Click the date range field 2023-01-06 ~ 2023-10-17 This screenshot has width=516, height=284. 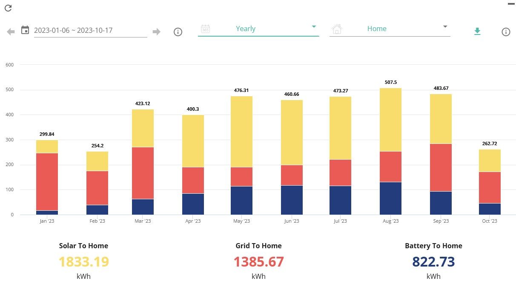(x=90, y=30)
